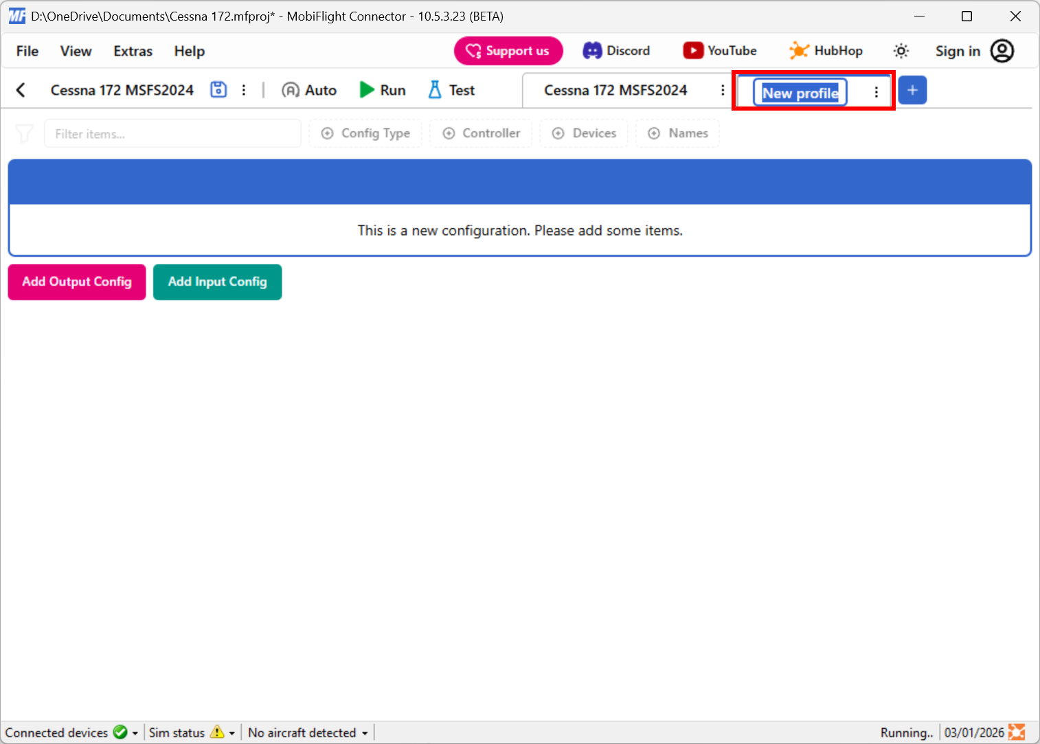The height and width of the screenshot is (744, 1040).
Task: Open the Extras menu
Action: pyautogui.click(x=132, y=51)
